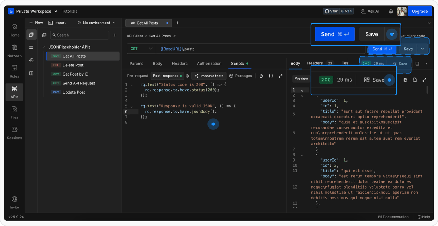438x226 pixels.
Task: Open the Authorization tab
Action: 209,64
